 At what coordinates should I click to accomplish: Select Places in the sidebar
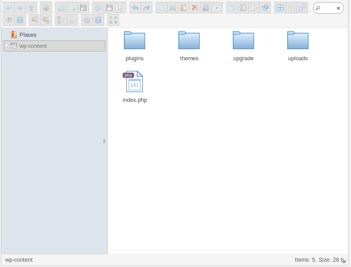(x=28, y=35)
